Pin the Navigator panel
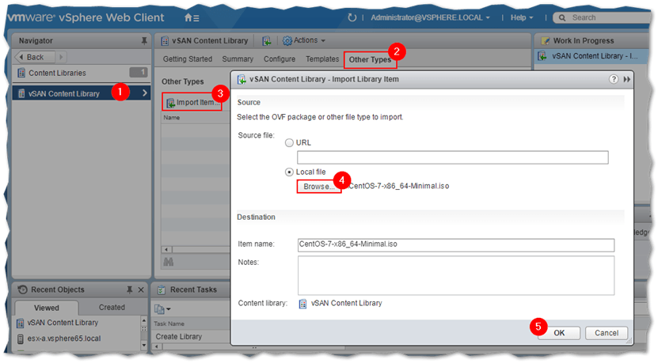This screenshot has width=658, height=363. (144, 40)
